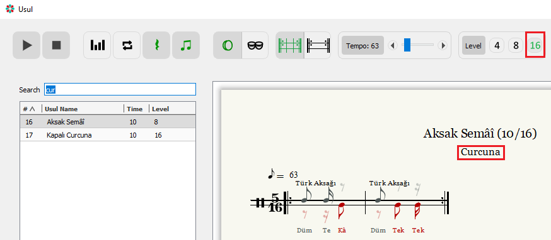Screen dimensions: 551x240
Task: Toggle the loop repeat arrows button
Action: [127, 45]
